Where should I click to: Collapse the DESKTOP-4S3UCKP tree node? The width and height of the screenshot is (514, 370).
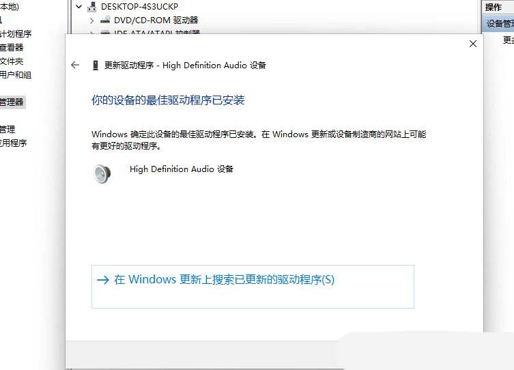(x=78, y=6)
